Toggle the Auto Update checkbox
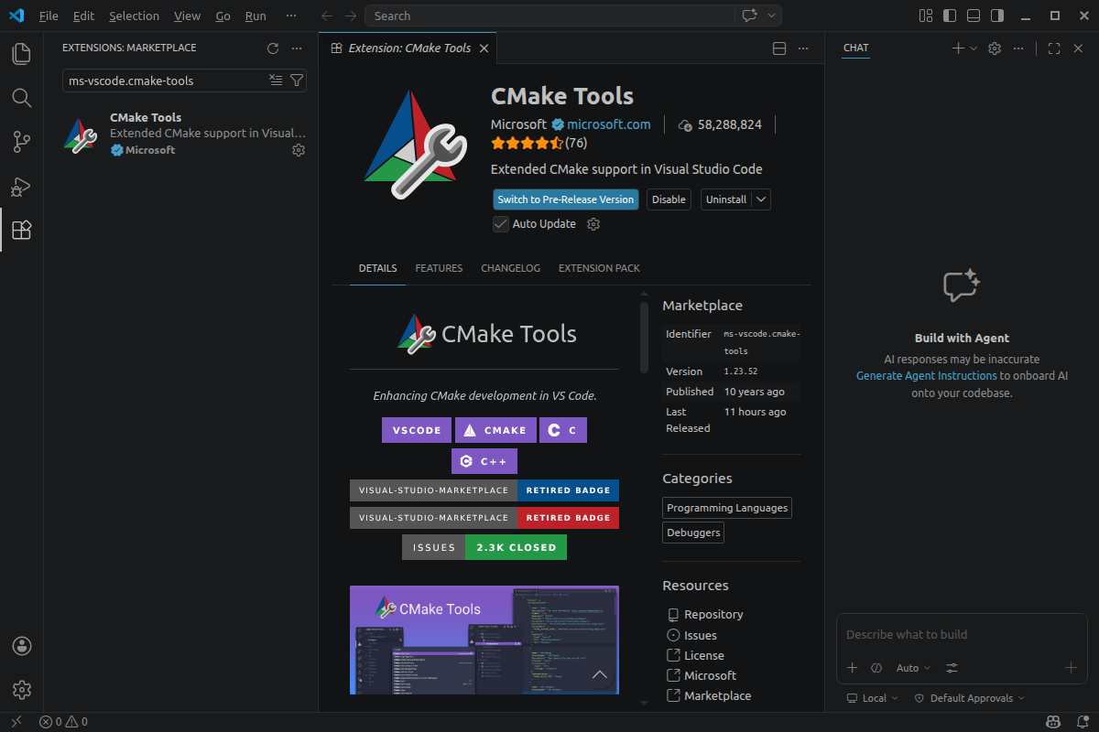The image size is (1099, 732). 501,224
